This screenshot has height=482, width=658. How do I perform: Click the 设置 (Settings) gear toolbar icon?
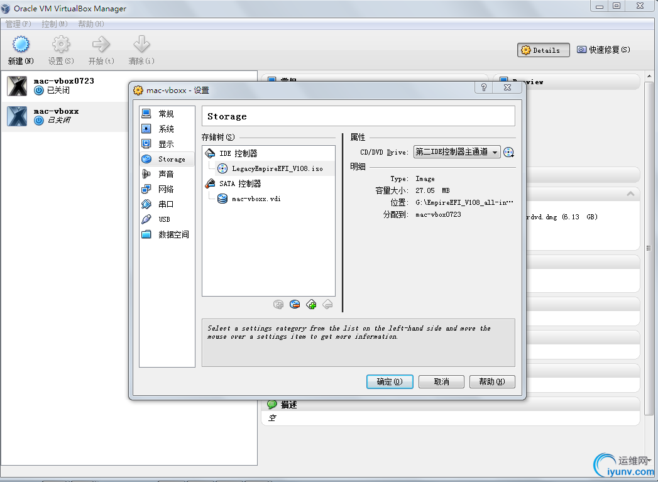click(61, 50)
